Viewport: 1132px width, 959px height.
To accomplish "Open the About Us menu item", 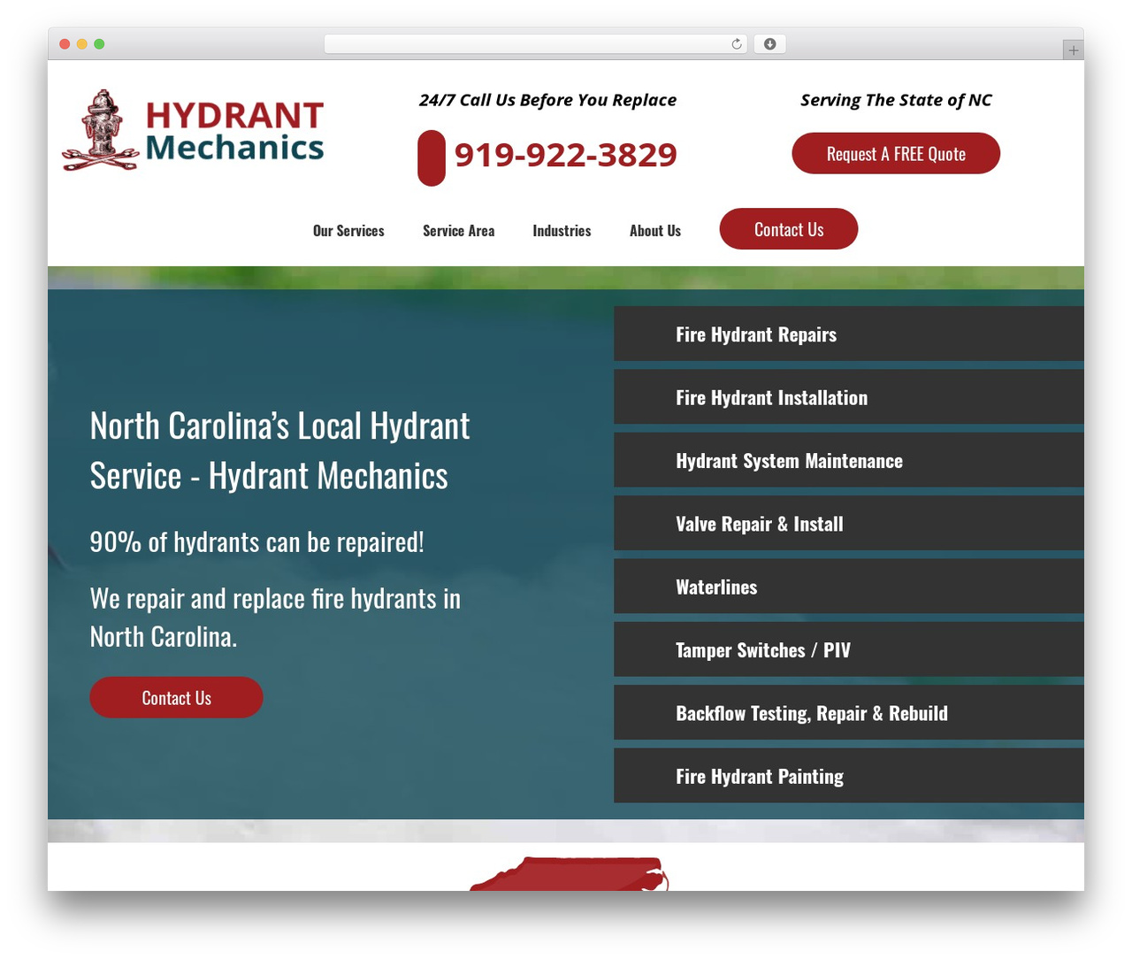I will tap(655, 231).
